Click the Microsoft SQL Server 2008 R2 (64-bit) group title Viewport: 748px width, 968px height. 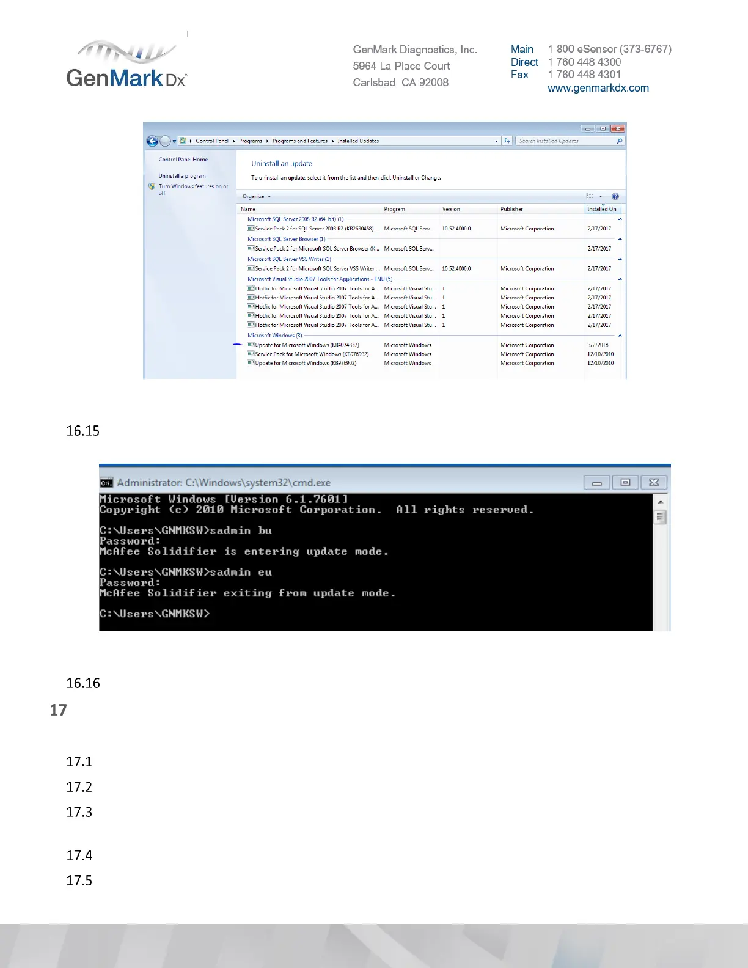coord(296,219)
